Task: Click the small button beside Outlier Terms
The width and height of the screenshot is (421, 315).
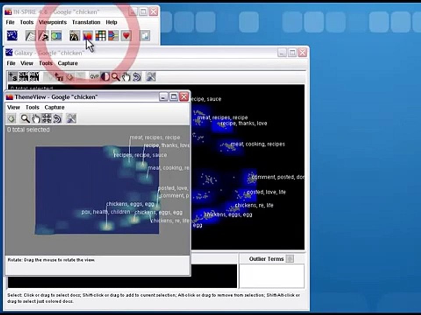Action: 290,259
